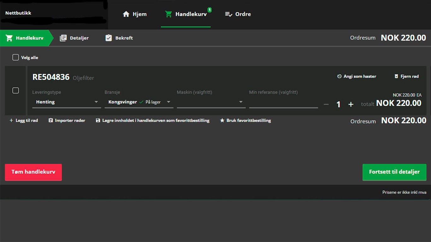431x242 pixels.
Task: Click the cart item count badge
Action: point(210,10)
